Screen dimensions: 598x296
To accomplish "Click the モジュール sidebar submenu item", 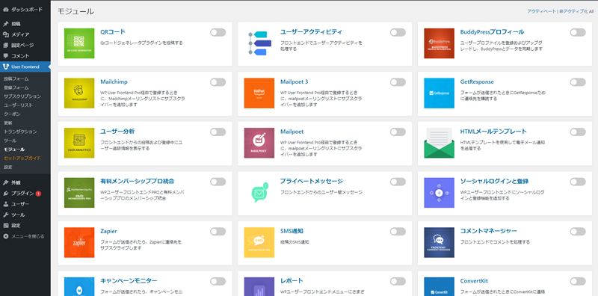I will 14,149.
